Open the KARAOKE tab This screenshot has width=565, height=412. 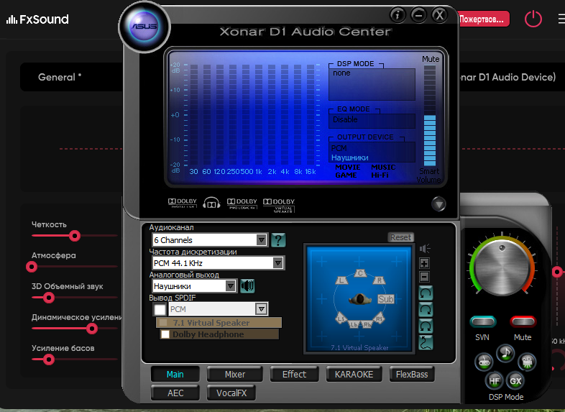(x=354, y=374)
